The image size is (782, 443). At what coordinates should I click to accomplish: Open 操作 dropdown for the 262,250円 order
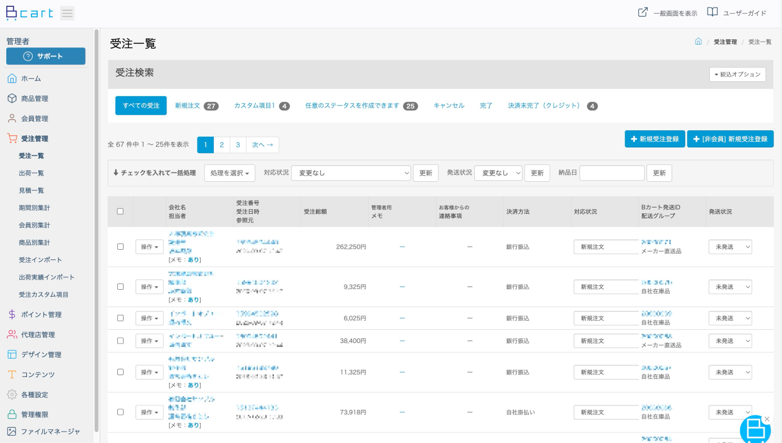pos(149,246)
